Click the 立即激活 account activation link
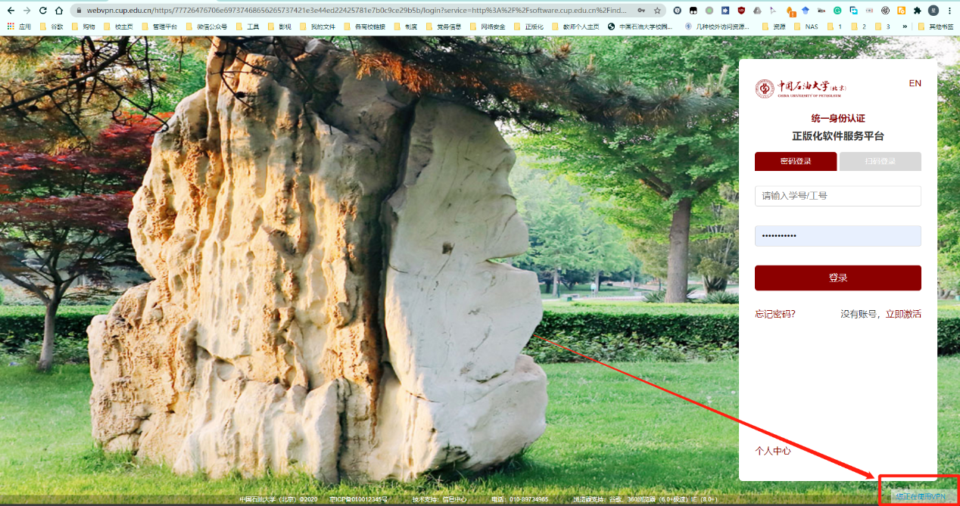The width and height of the screenshot is (960, 506). tap(903, 314)
